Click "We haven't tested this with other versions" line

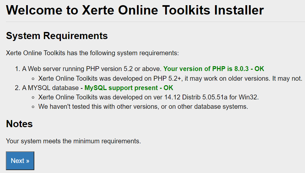click(x=143, y=107)
